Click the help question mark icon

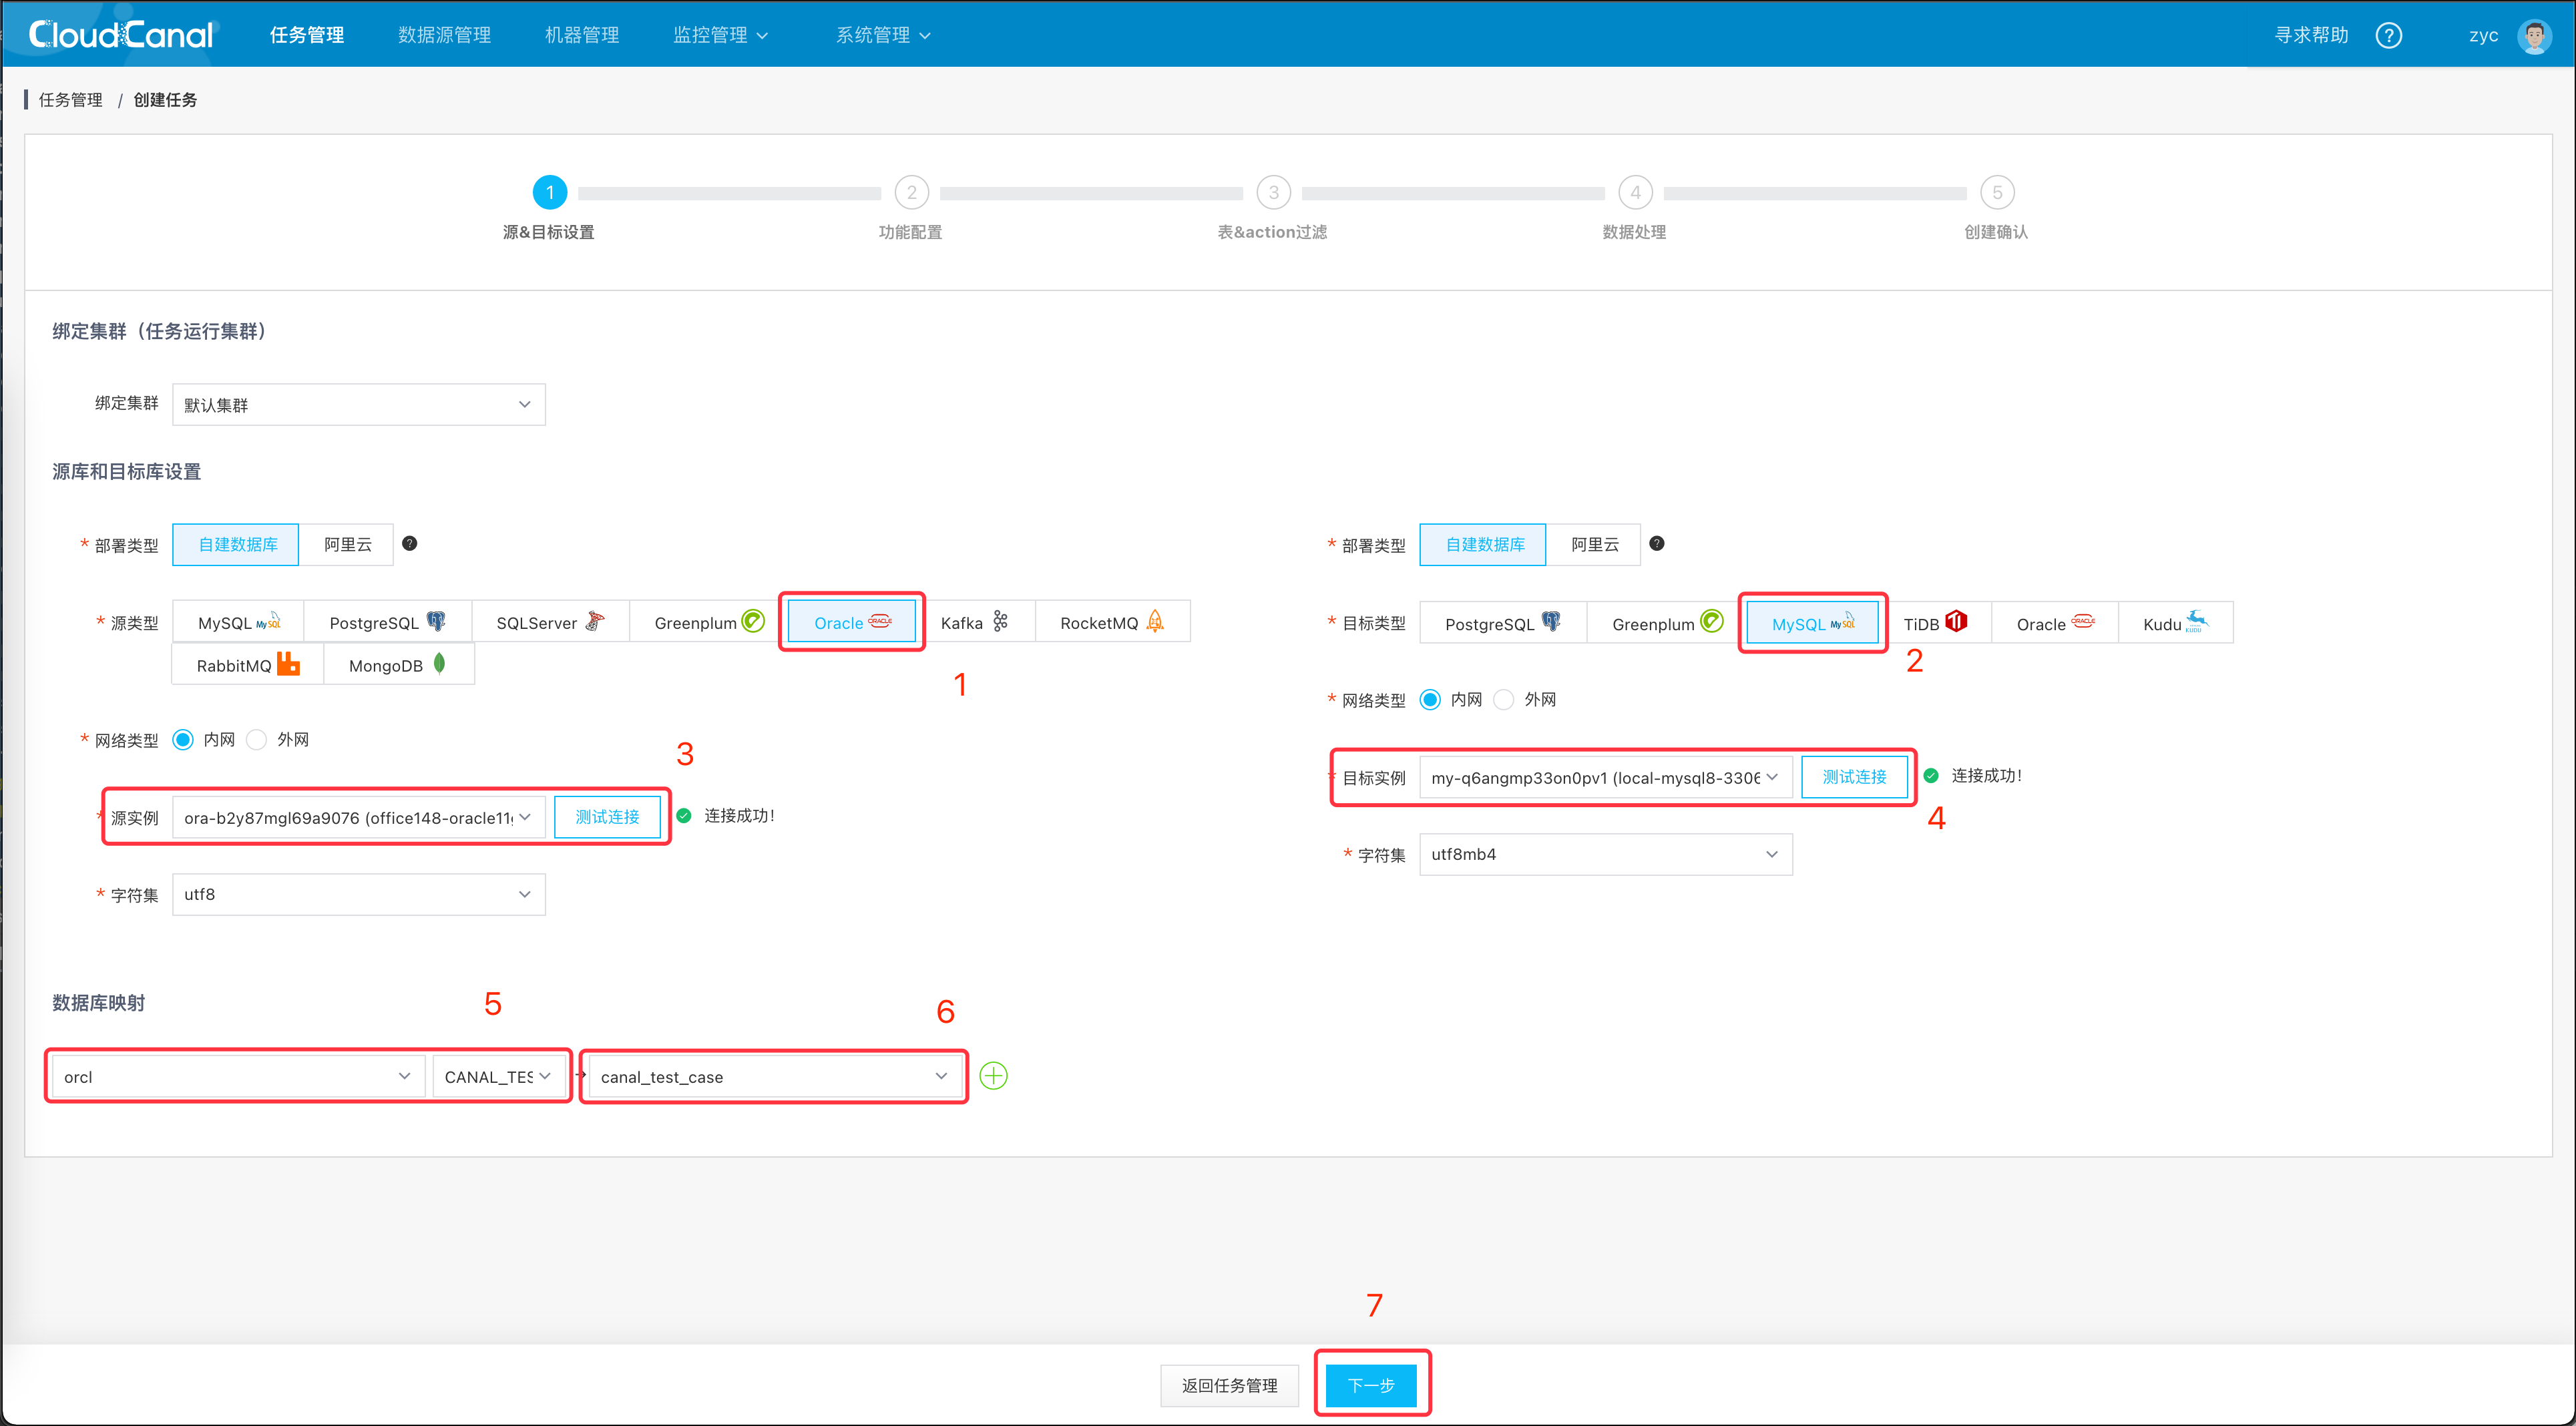click(x=2388, y=36)
